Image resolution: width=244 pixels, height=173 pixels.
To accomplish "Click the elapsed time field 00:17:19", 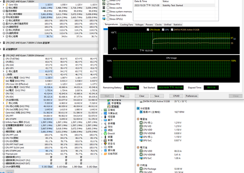I will coord(211,87).
